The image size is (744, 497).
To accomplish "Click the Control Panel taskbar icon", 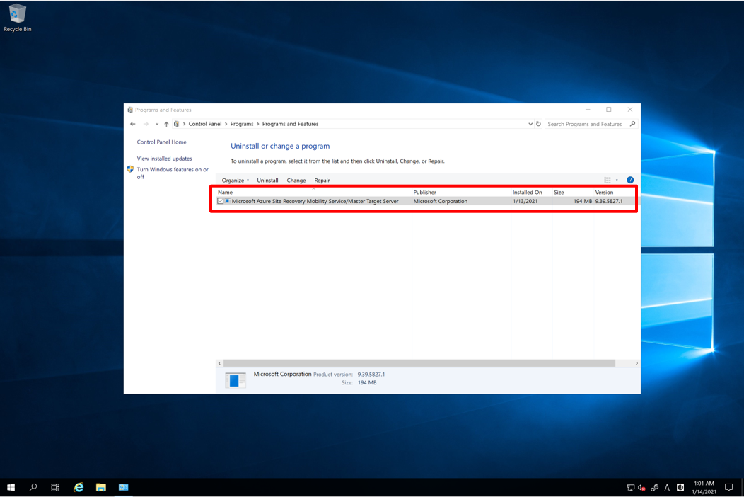I will coord(123,487).
